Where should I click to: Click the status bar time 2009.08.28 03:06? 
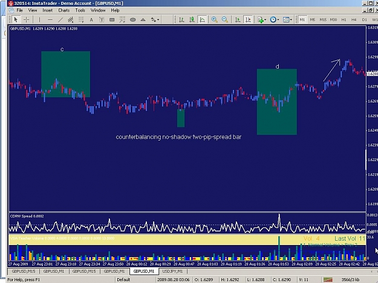tap(173, 279)
